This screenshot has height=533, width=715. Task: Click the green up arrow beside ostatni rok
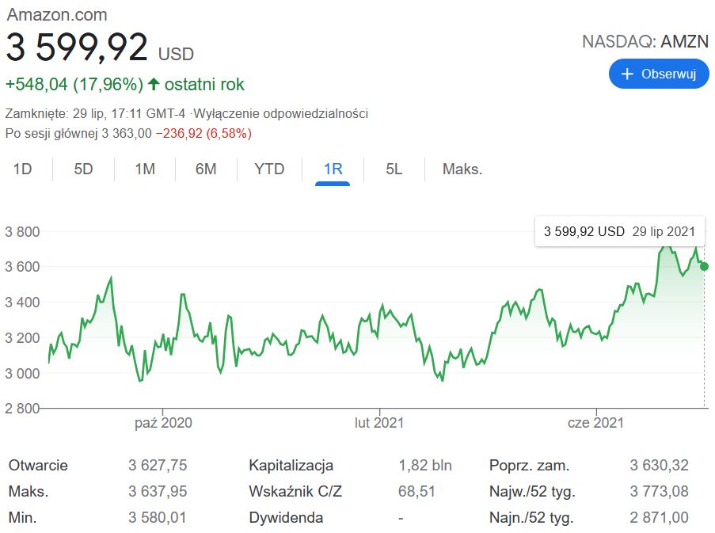tap(154, 84)
